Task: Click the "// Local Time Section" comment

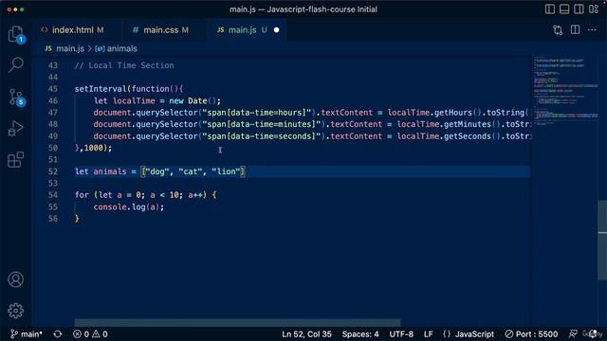Action: 124,65
